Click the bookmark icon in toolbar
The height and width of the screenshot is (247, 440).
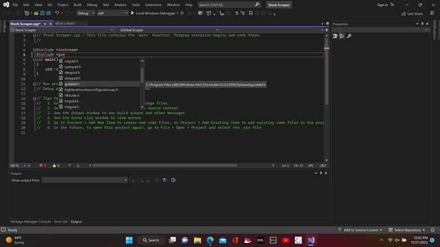[x=251, y=13]
